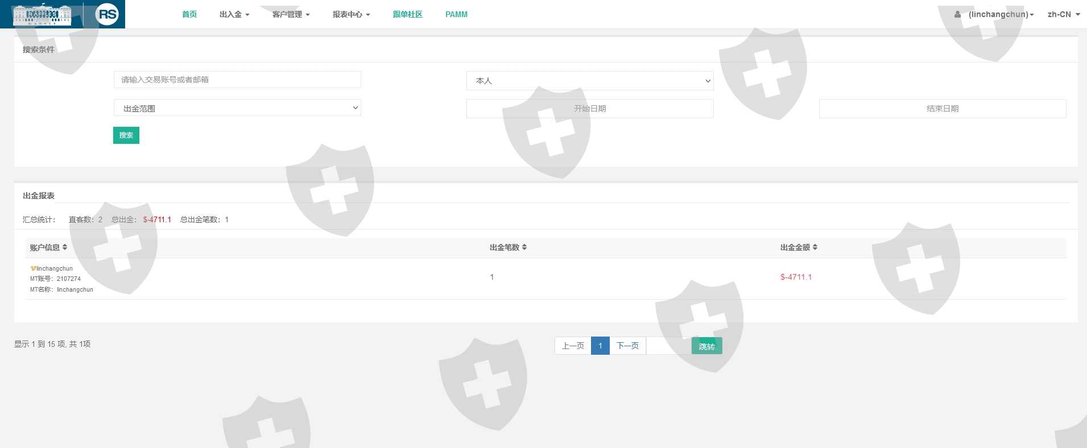This screenshot has height=448, width=1087.
Task: Sort by 出金笔数 column sort arrows
Action: pyautogui.click(x=524, y=247)
